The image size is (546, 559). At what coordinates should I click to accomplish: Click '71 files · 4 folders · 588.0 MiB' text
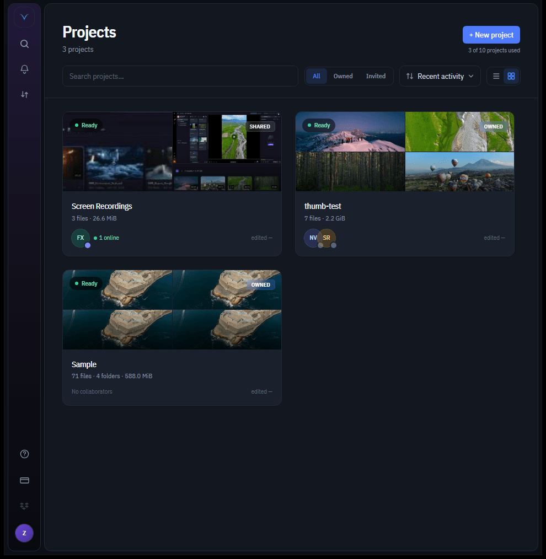coord(112,376)
